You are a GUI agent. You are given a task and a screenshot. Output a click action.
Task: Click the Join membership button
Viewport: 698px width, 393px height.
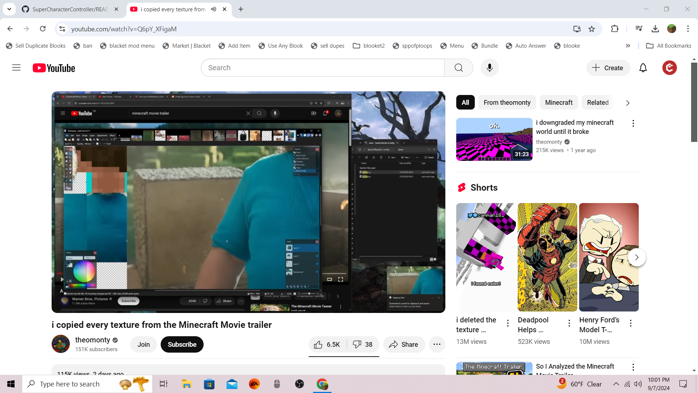(143, 345)
